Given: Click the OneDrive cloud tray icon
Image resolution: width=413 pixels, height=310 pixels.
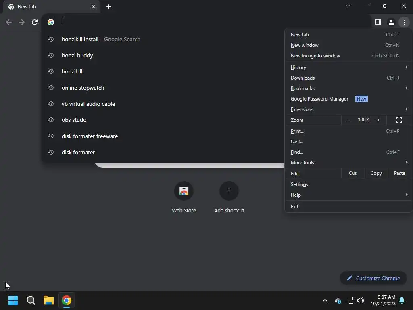Looking at the screenshot, I should click(x=338, y=300).
